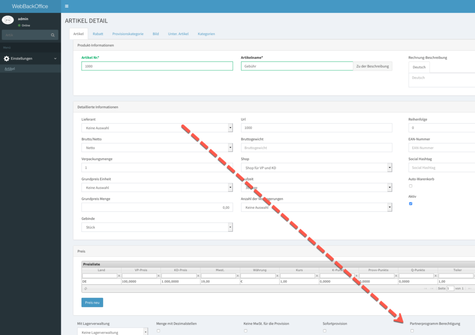Screen dimensions: 475x335
Task: Clear the VP-Preis filter with its x
Action: pyautogui.click(x=159, y=276)
